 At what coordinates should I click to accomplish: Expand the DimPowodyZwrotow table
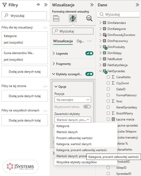(x=100, y=35)
